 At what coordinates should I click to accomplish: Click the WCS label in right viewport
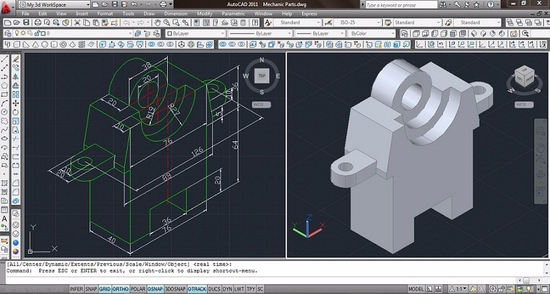[x=524, y=104]
